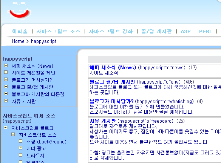Go to the ASP menu link
This screenshot has width=221, height=163.
coord(185,32)
